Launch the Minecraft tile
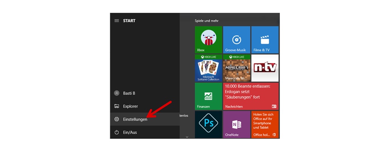The height and width of the screenshot is (165, 388). pyautogui.click(x=237, y=68)
